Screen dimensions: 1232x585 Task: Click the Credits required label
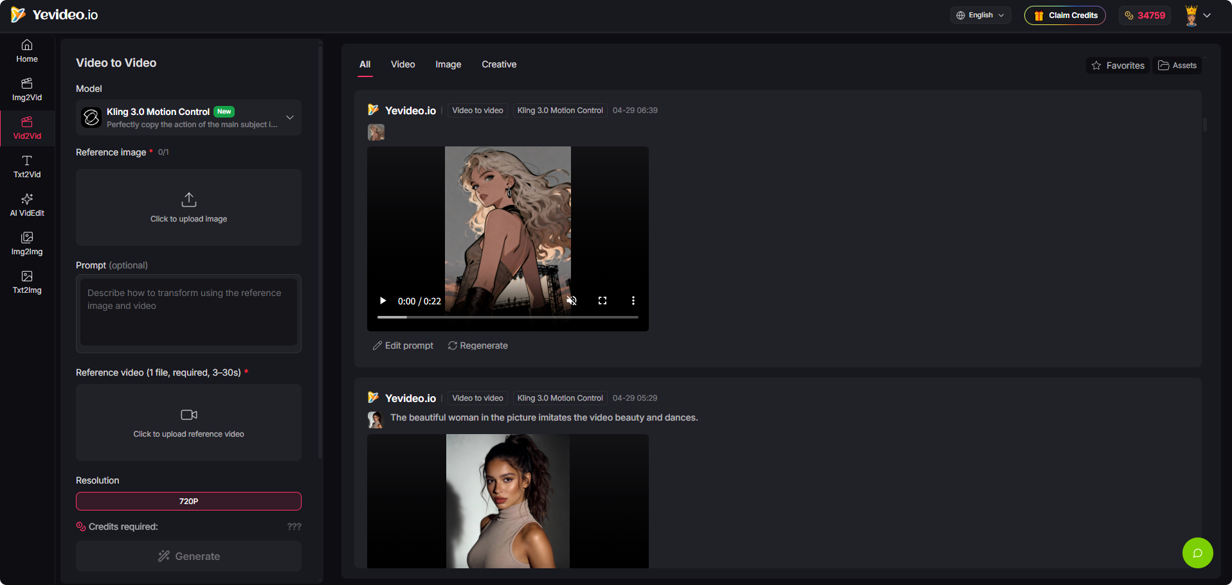click(x=123, y=527)
